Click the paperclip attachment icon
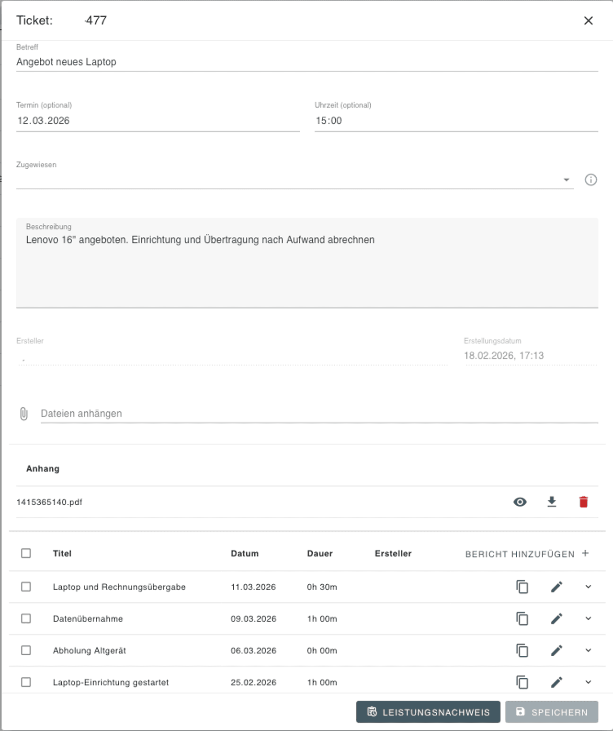Viewport: 613px width, 731px height. point(24,414)
